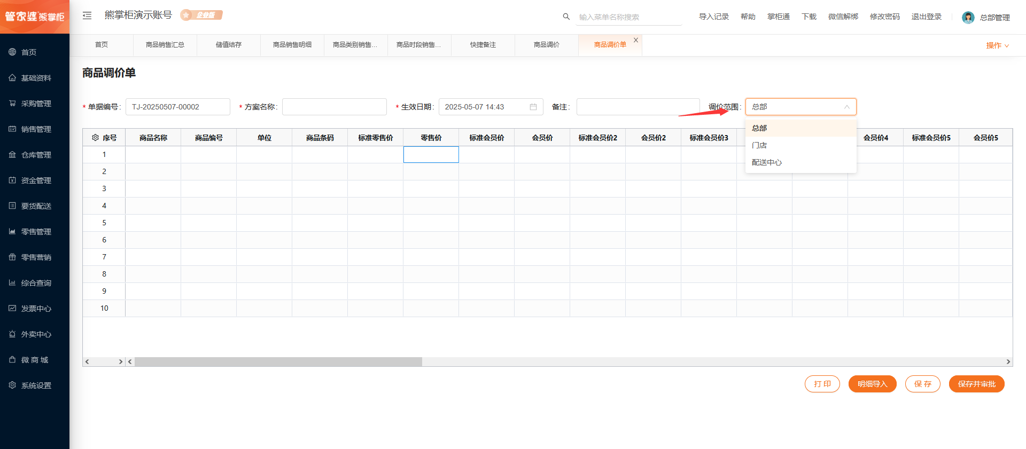Viewport: 1026px width, 449px height.
Task: Select 配送中心 in the dropdown list
Action: (x=801, y=162)
